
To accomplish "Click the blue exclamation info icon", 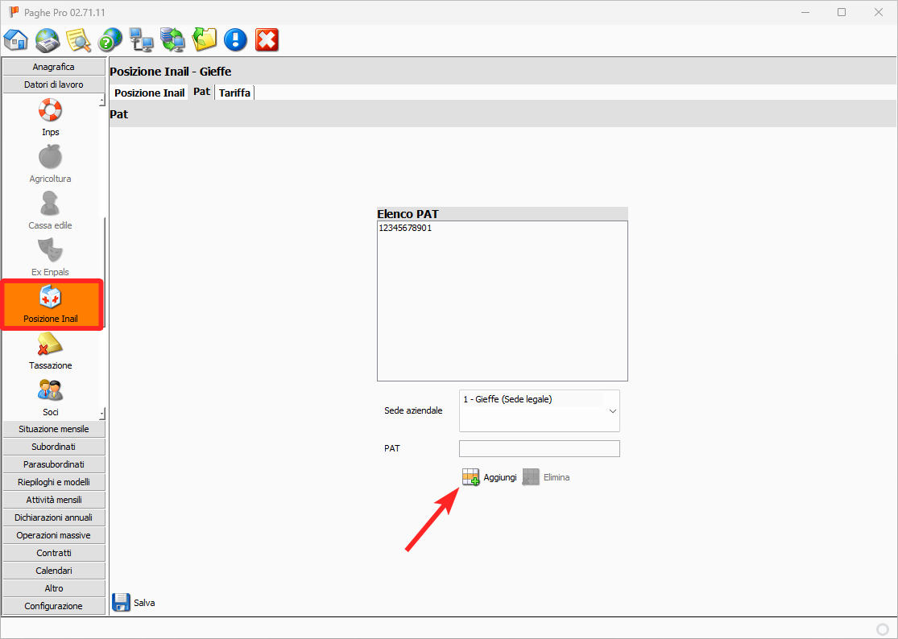I will pyautogui.click(x=235, y=39).
